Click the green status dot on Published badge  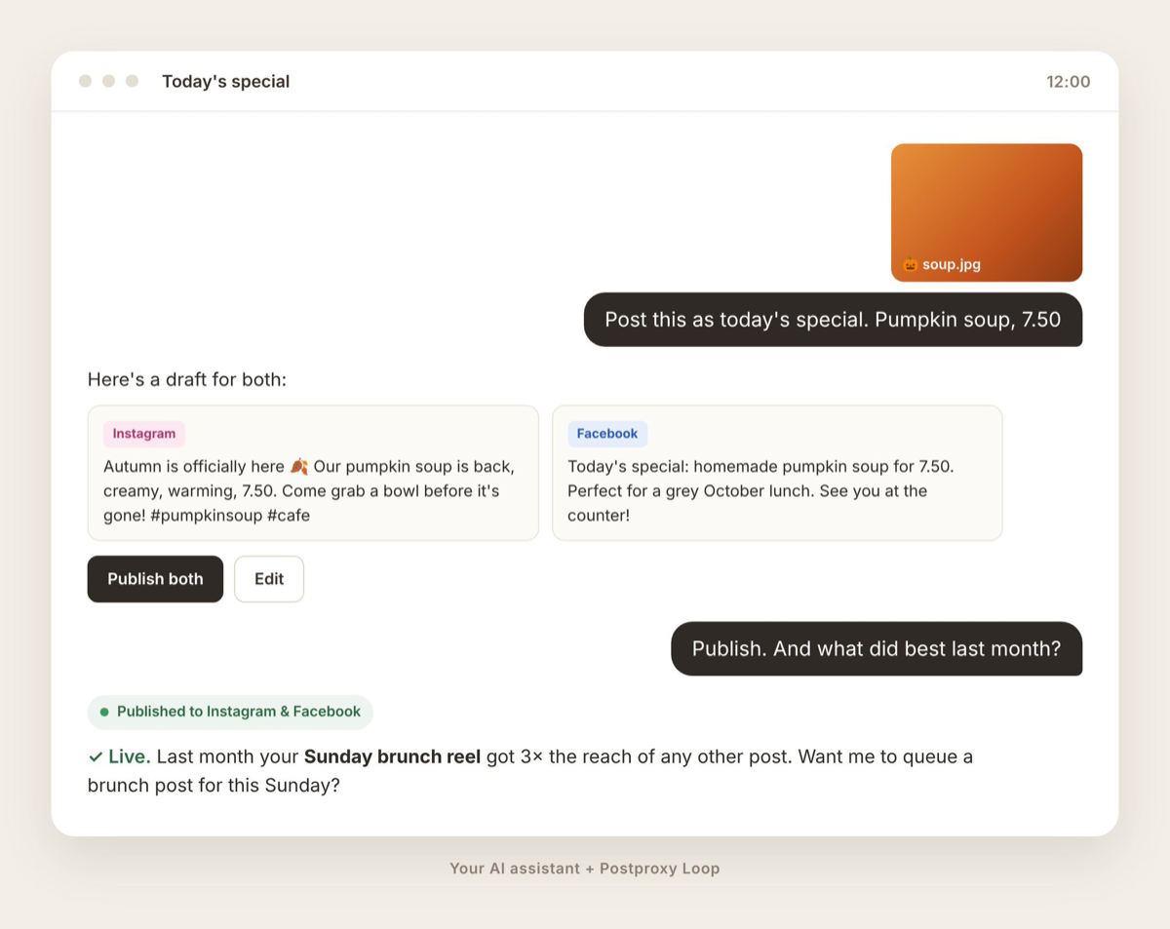pyautogui.click(x=104, y=712)
